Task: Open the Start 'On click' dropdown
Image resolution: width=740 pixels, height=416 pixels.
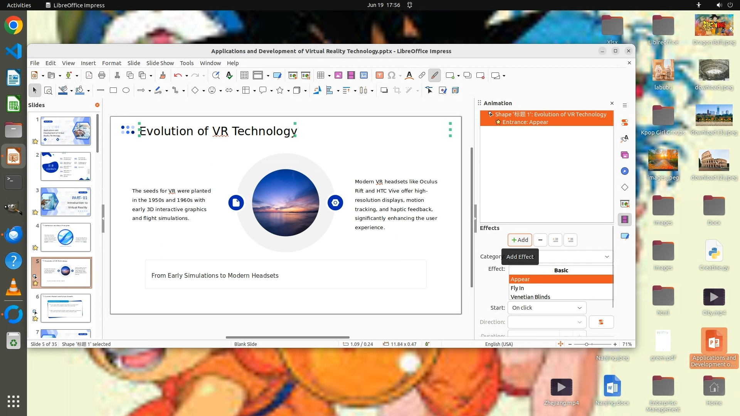Action: coord(547,308)
